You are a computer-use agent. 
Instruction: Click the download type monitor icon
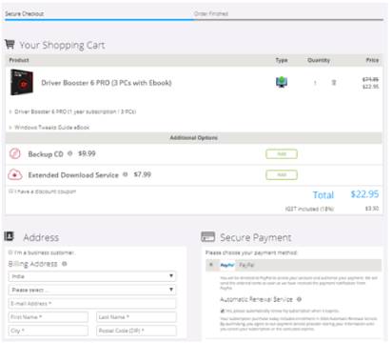tap(282, 82)
